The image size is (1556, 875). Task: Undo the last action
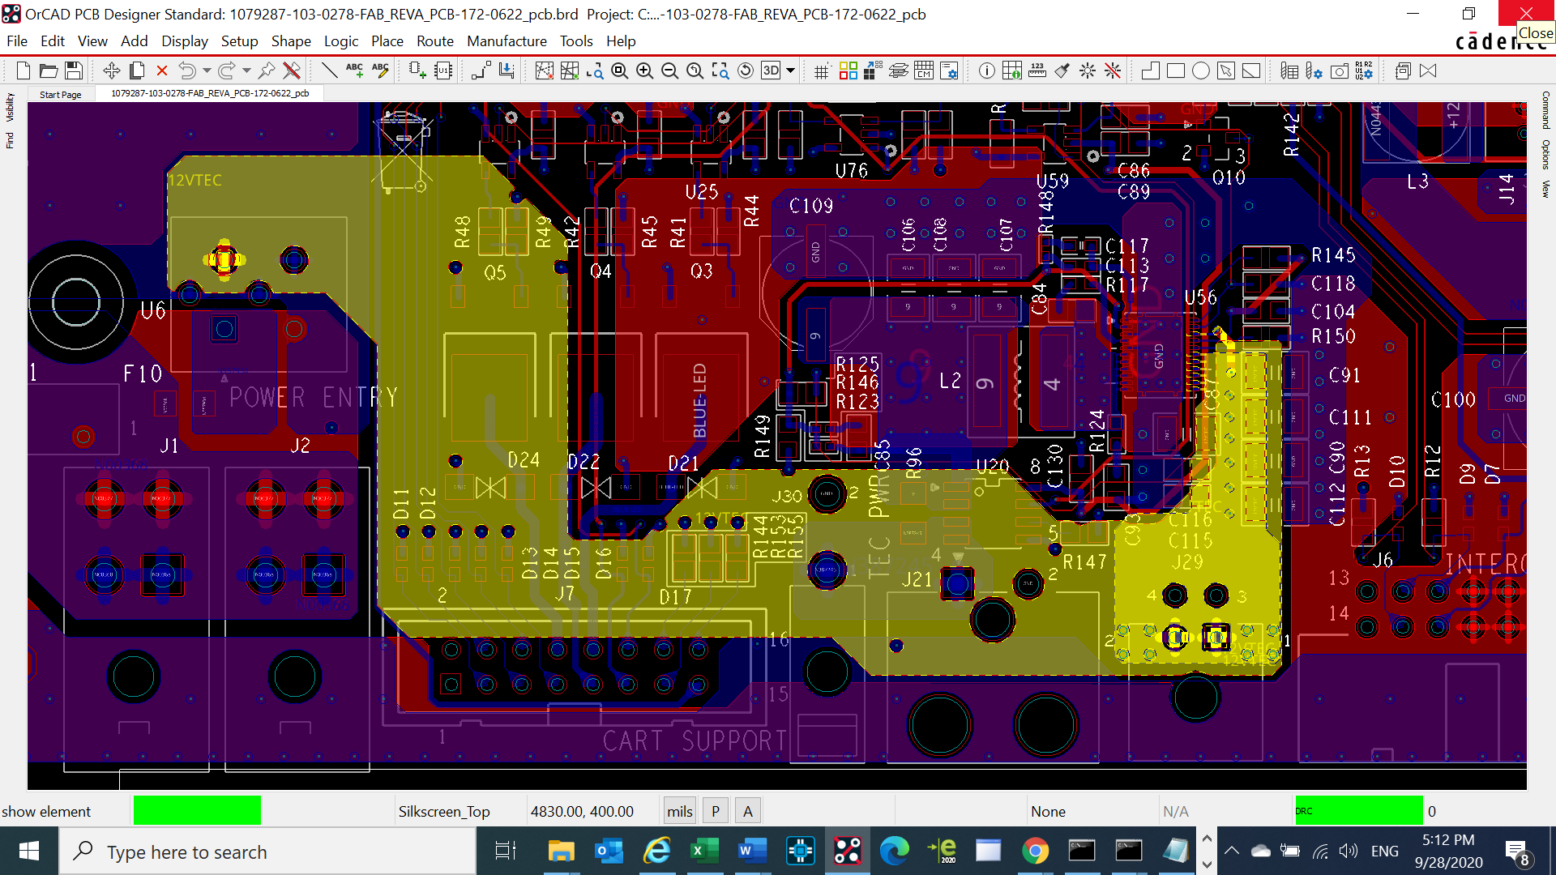(187, 71)
